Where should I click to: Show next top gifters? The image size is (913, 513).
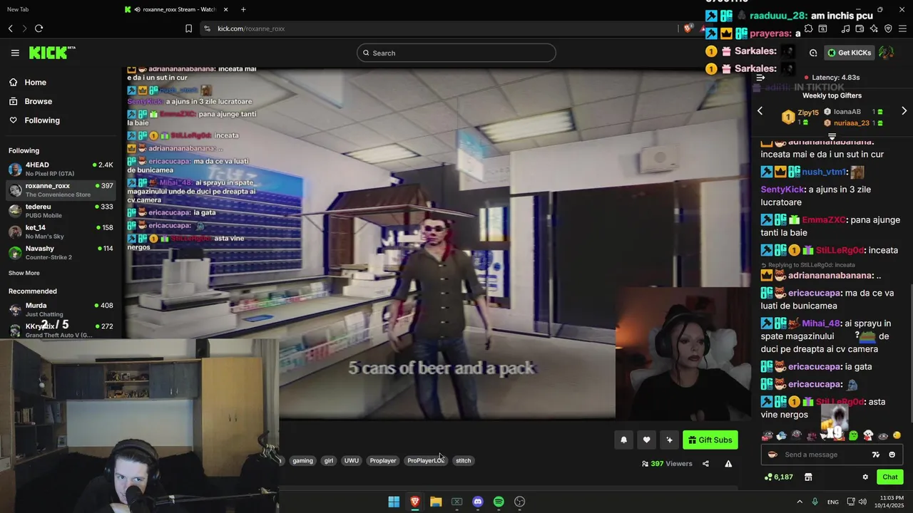coord(904,110)
